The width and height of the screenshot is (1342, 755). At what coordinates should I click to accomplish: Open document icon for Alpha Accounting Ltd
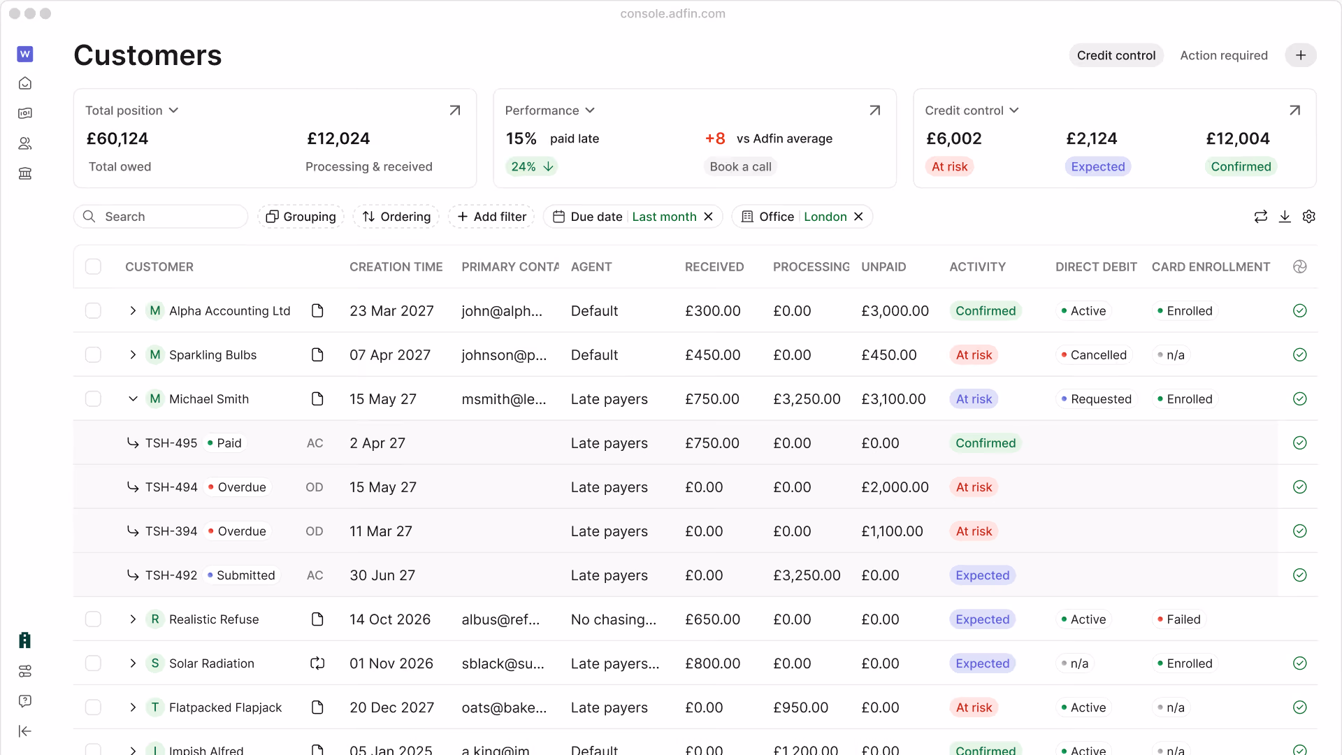(317, 310)
